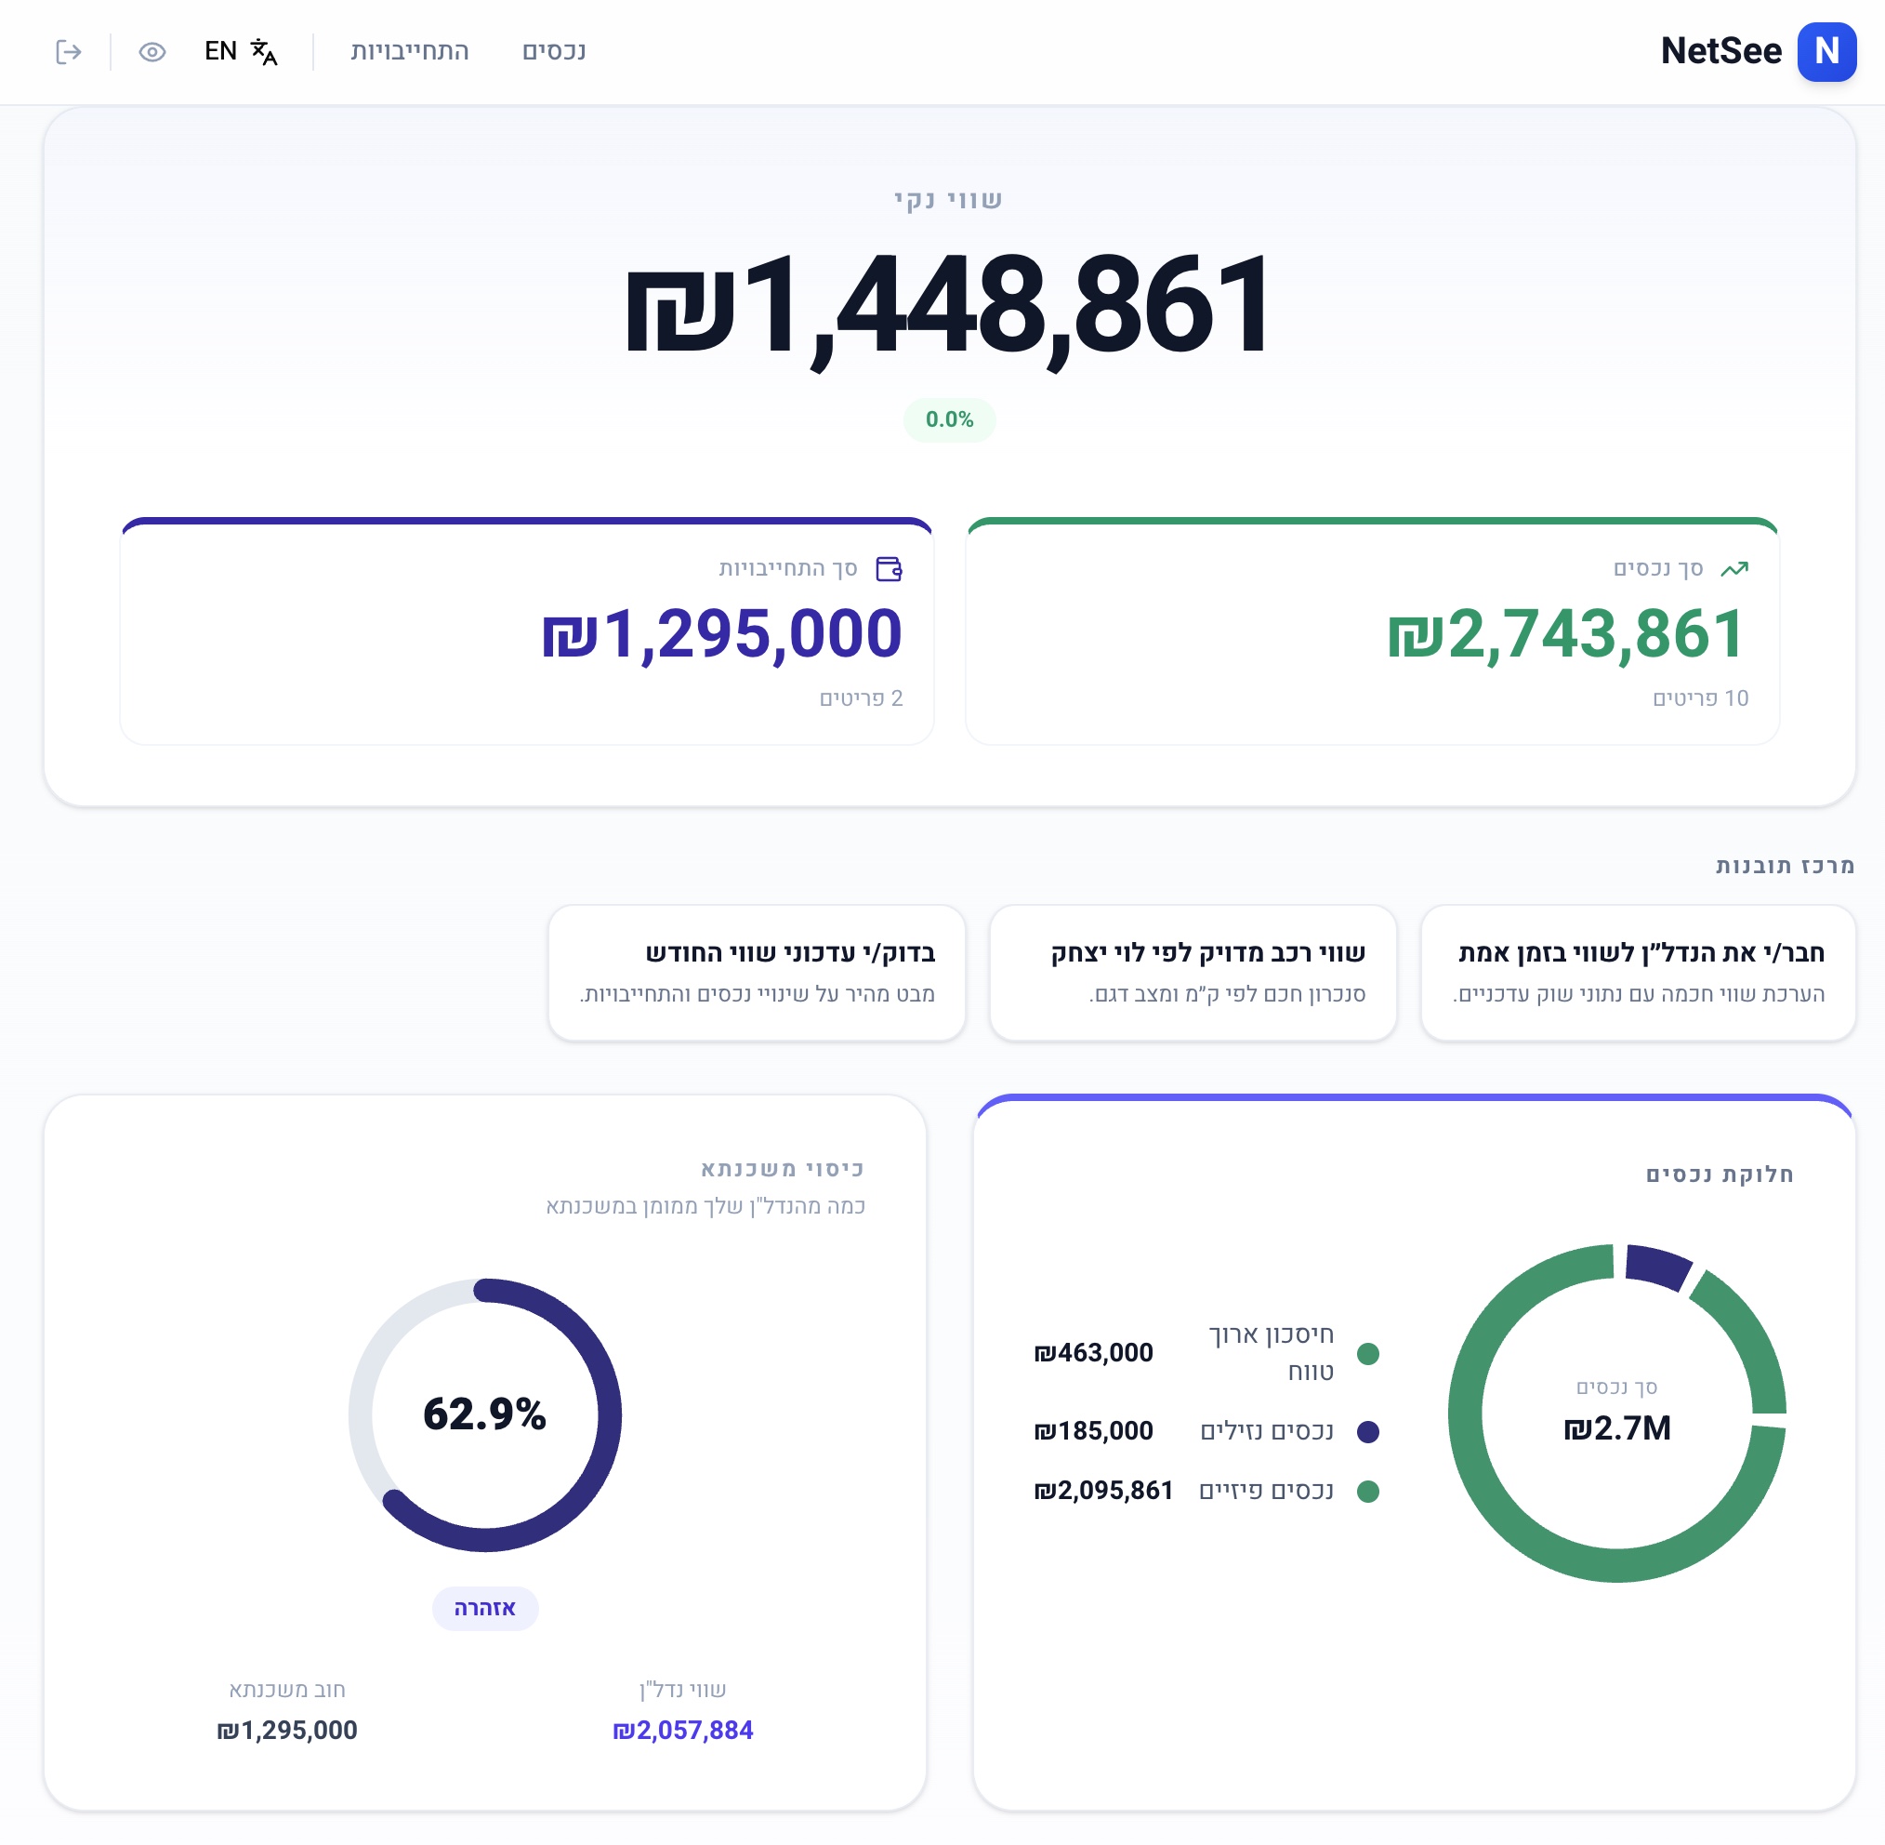Click the dark blue dot for נכסים נזילים

coord(1367,1431)
